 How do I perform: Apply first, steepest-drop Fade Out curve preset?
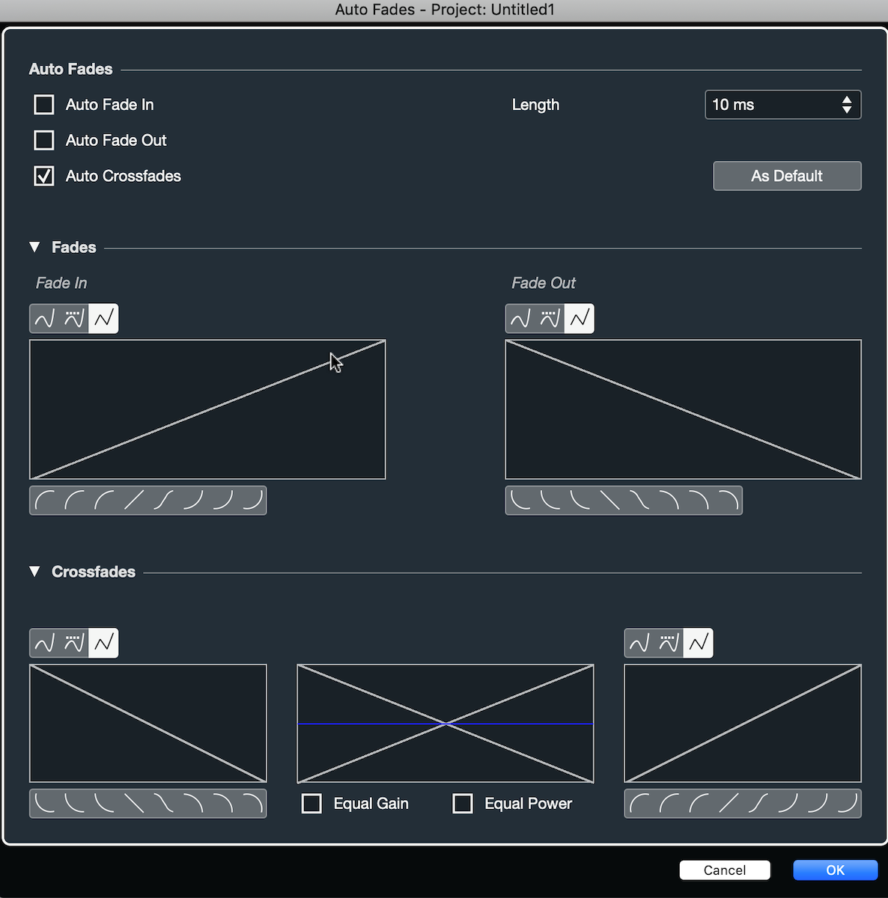pos(520,501)
